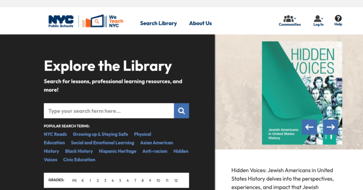
Task: Select the Hispanic Heritage search term
Action: pyautogui.click(x=117, y=151)
